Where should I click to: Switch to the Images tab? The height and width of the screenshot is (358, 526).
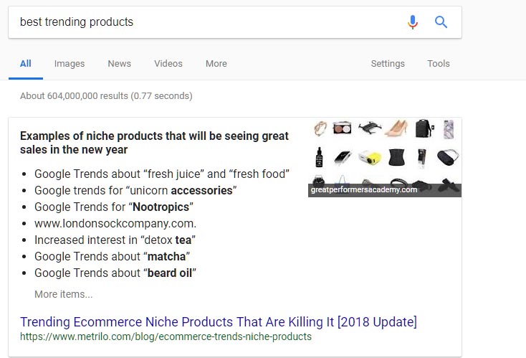70,64
